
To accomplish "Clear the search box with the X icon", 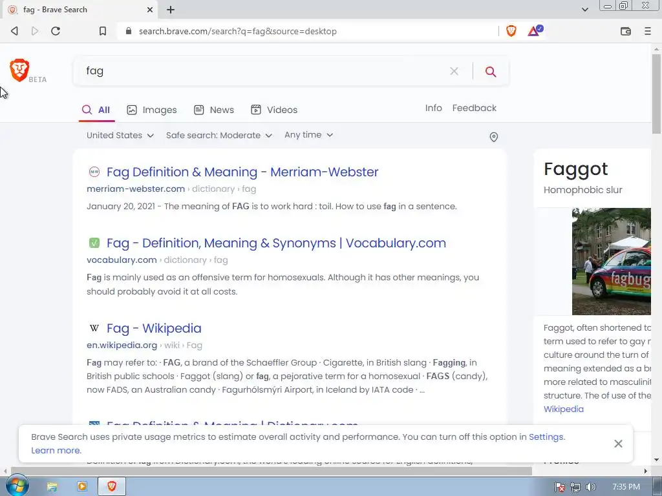I will [454, 71].
